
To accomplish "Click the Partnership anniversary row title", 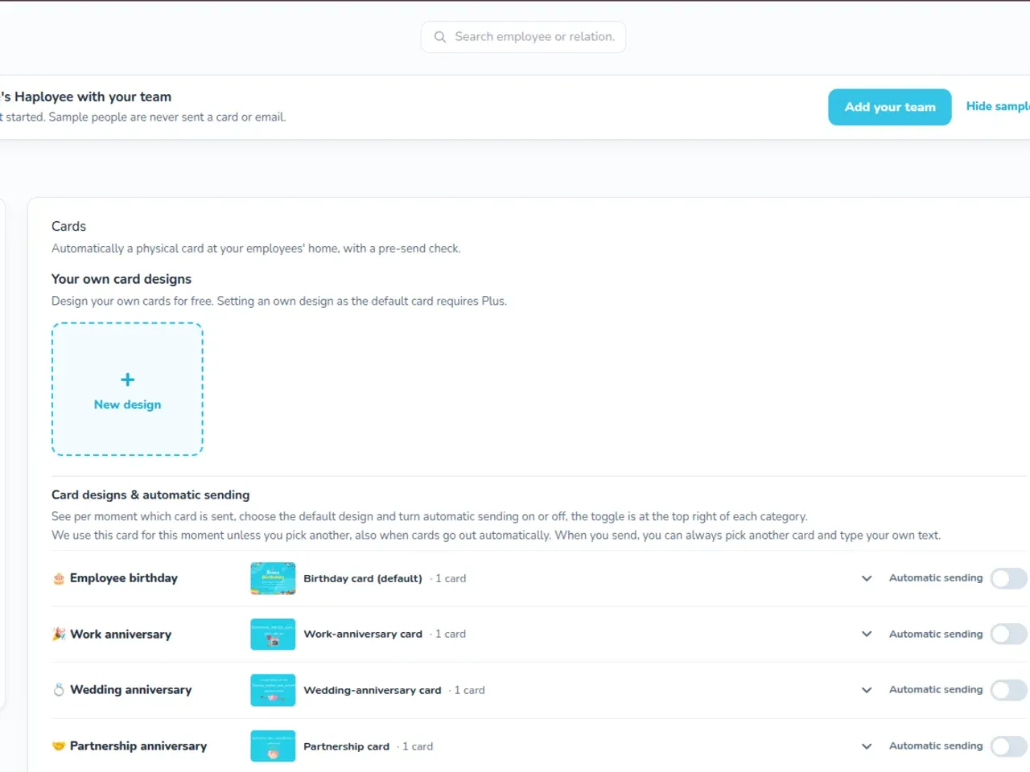I will (138, 746).
